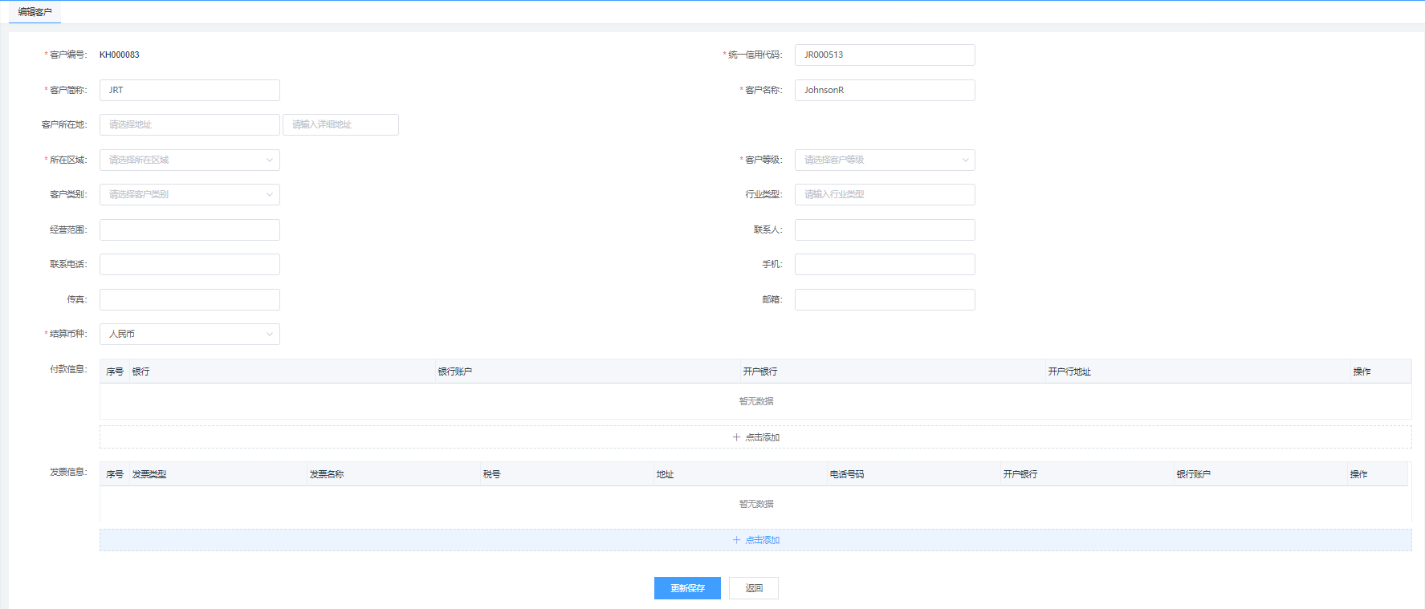Click the 更新保存 button
This screenshot has height=609, width=1425.
(x=687, y=588)
